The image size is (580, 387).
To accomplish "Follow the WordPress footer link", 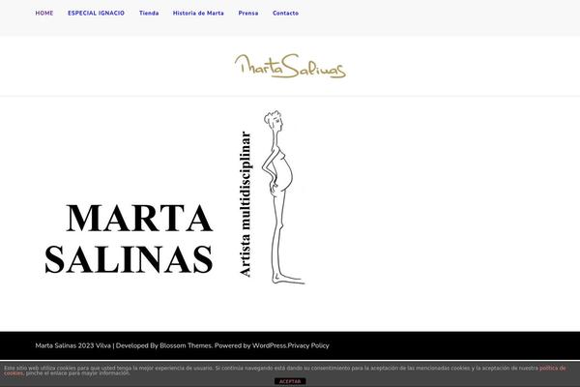I will (x=270, y=345).
